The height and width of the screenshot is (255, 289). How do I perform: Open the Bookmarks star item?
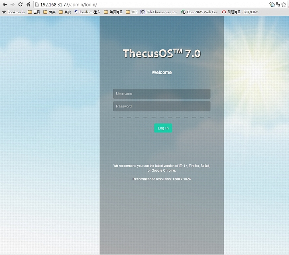click(13, 12)
